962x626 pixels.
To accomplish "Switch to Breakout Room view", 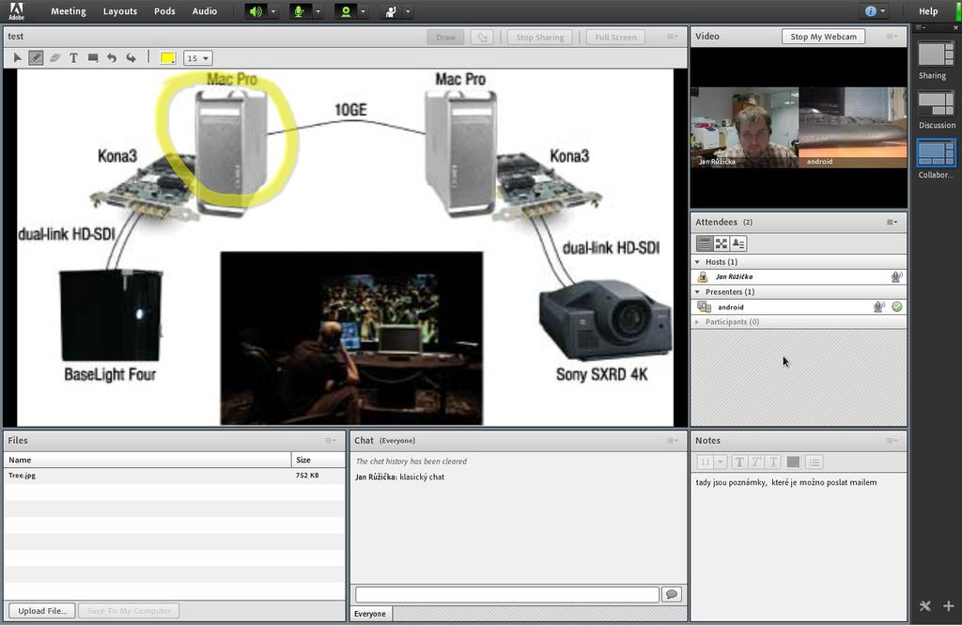I will 721,243.
